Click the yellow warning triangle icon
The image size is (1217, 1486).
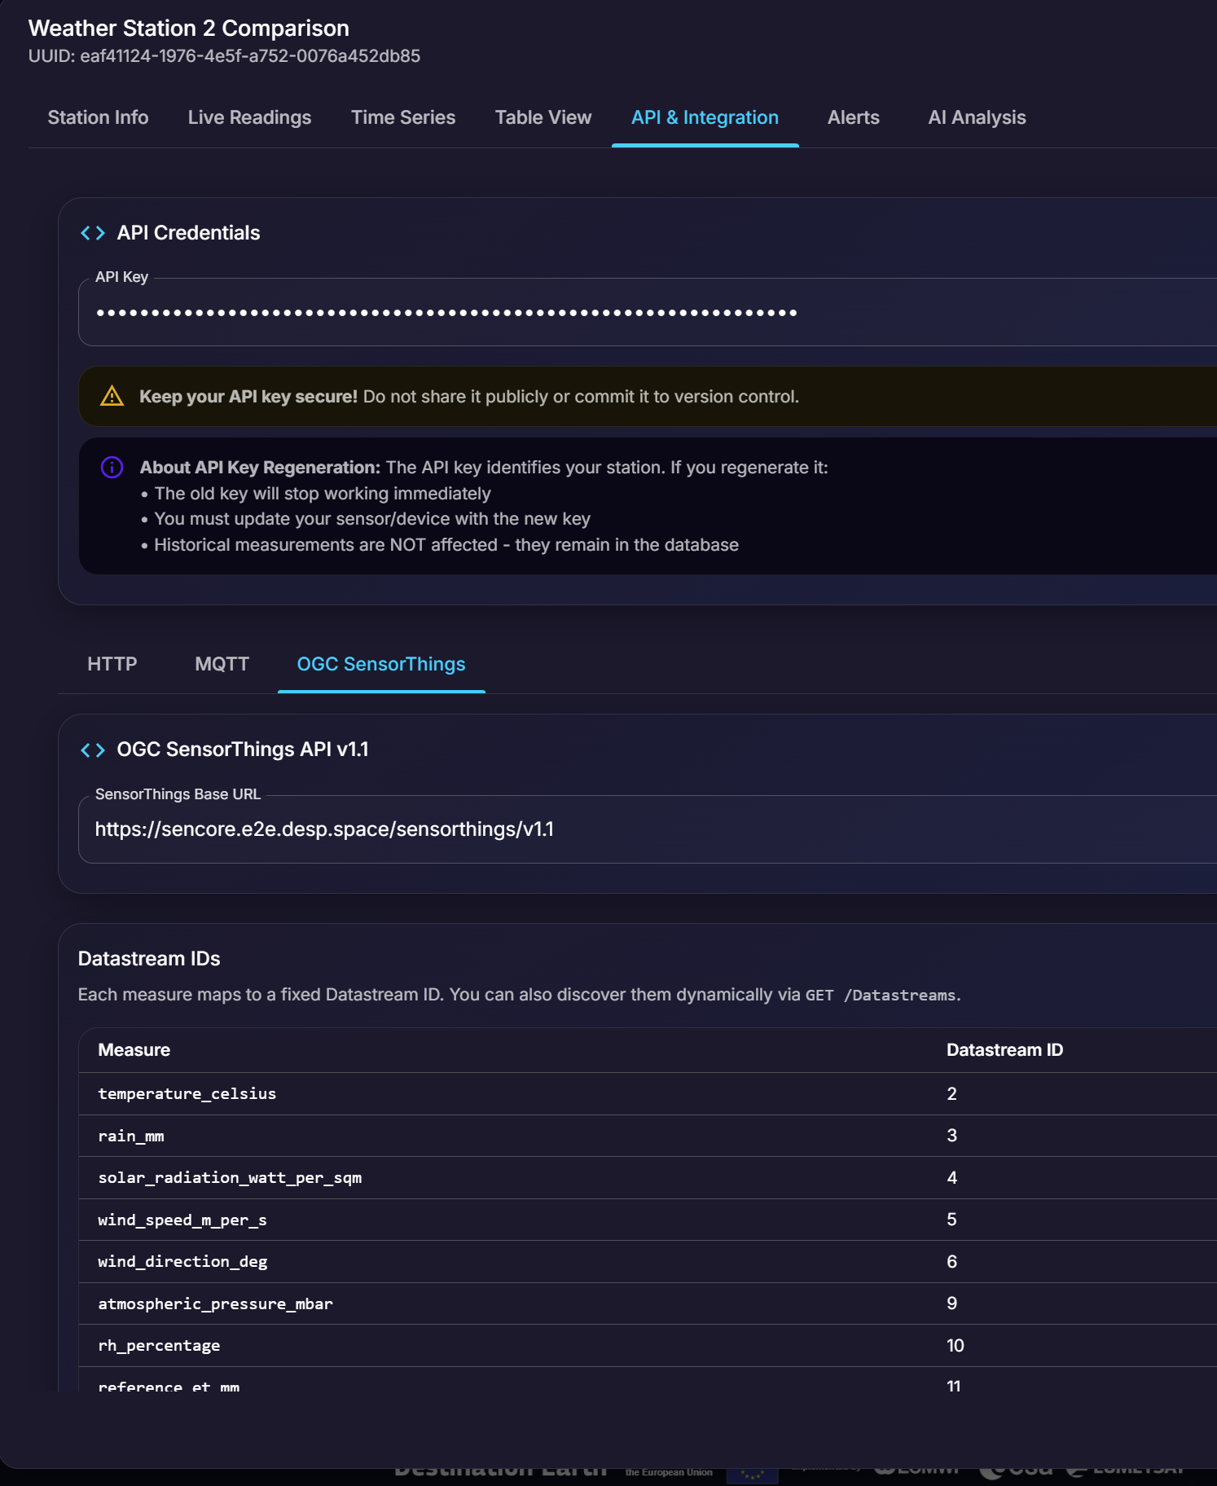[x=112, y=397]
